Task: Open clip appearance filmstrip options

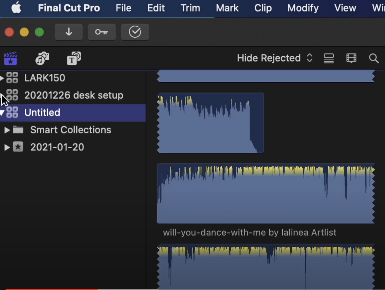Action: (351, 58)
